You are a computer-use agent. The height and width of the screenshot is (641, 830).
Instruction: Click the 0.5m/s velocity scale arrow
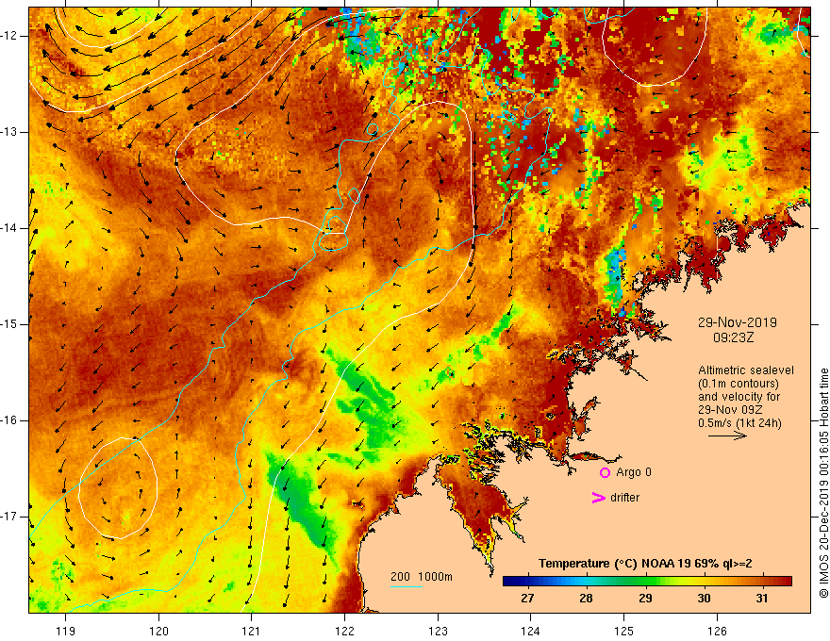727,436
